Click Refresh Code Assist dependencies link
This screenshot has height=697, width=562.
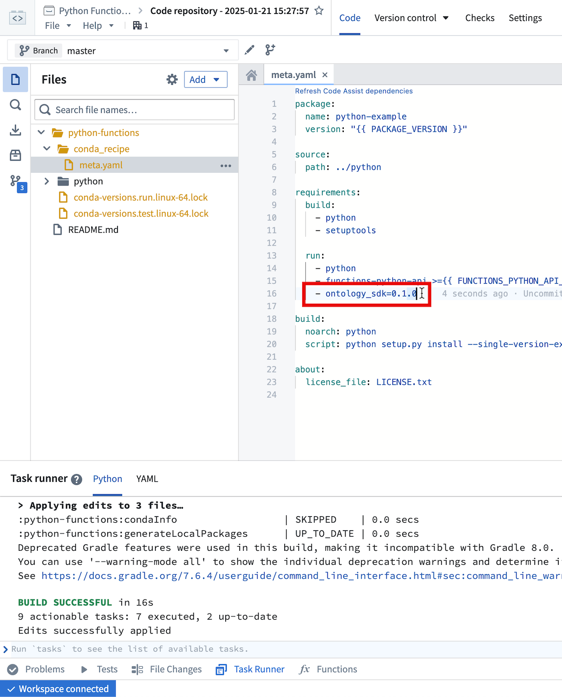pyautogui.click(x=354, y=91)
